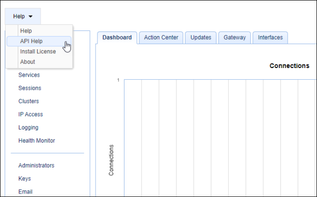This screenshot has width=317, height=197.
Task: Switch to the Dashboard tab
Action: tap(117, 38)
